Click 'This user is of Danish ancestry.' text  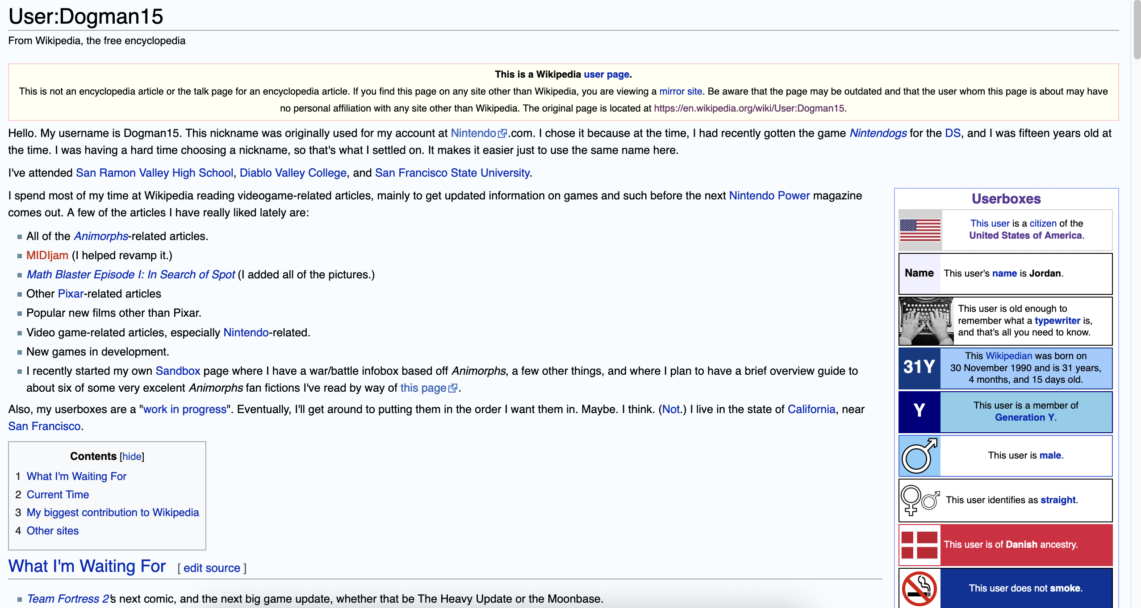coord(1011,545)
